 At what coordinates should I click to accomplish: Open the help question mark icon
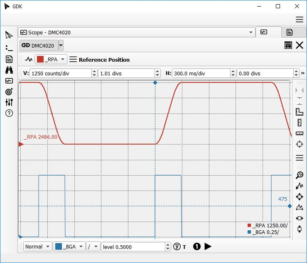(x=9, y=113)
